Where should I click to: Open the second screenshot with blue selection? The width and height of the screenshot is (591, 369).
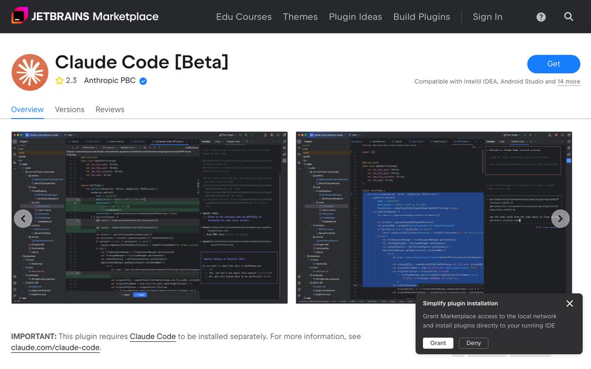[434, 217]
